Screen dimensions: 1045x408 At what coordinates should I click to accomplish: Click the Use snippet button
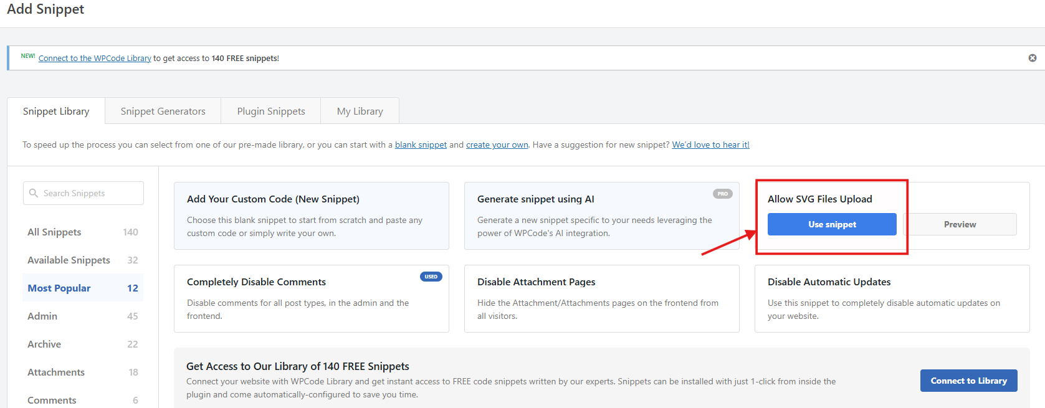831,224
